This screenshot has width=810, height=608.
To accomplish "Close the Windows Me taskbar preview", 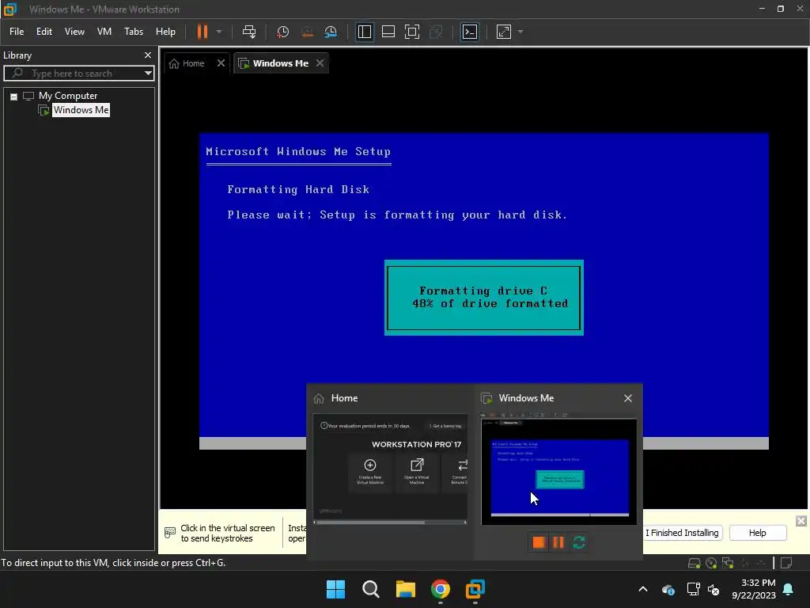I will tap(627, 398).
